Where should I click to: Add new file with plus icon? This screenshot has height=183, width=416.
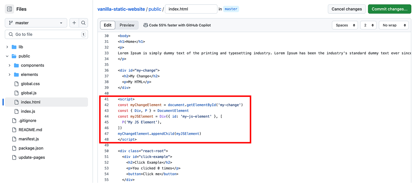pos(74,23)
